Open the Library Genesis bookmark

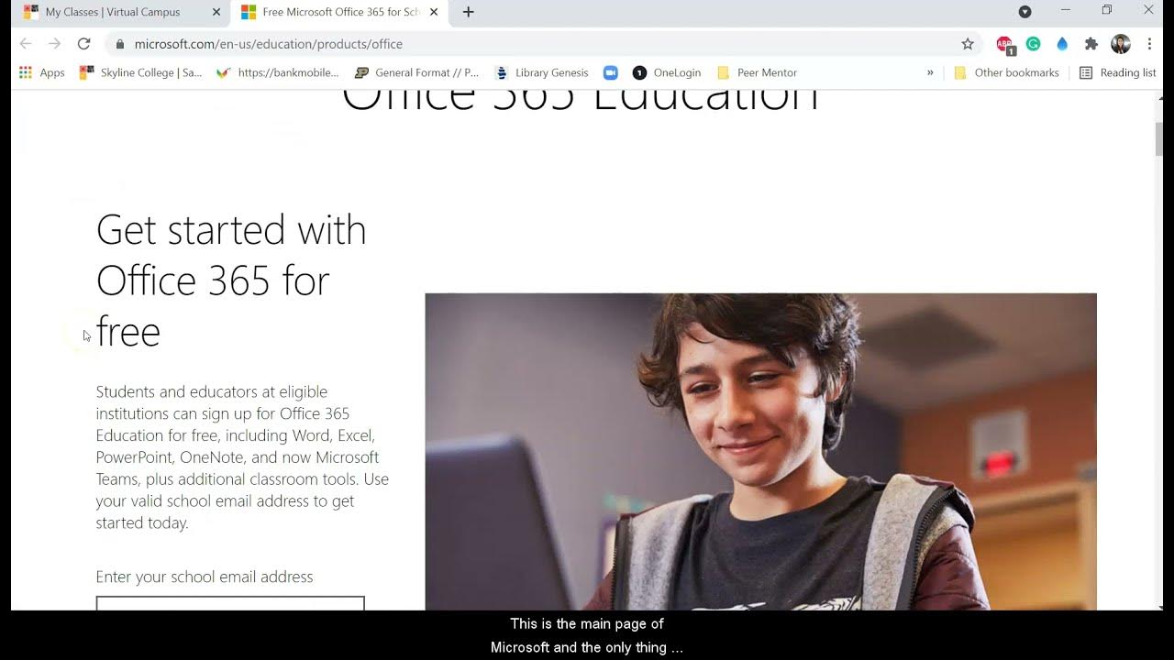click(541, 72)
